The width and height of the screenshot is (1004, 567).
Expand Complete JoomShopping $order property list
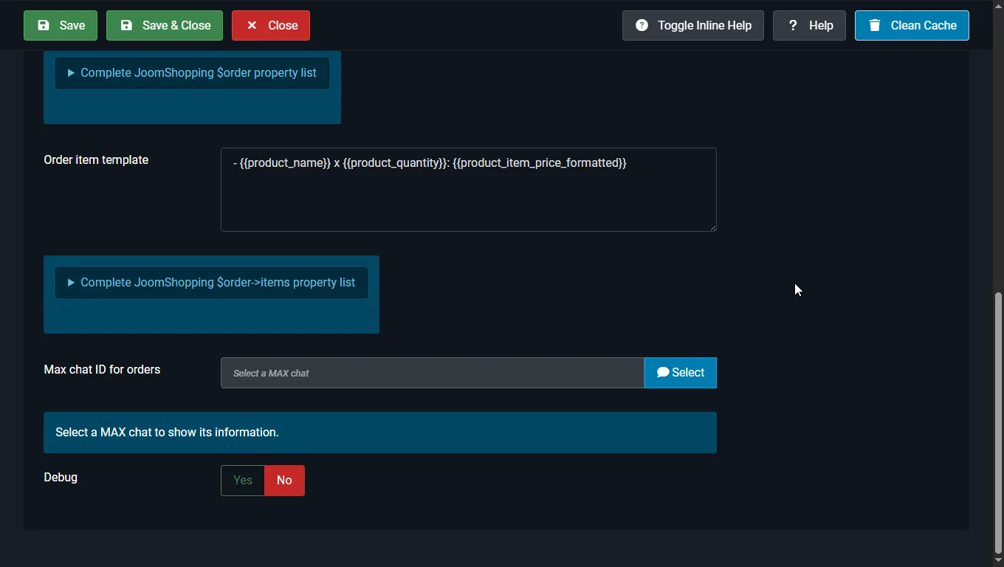192,73
